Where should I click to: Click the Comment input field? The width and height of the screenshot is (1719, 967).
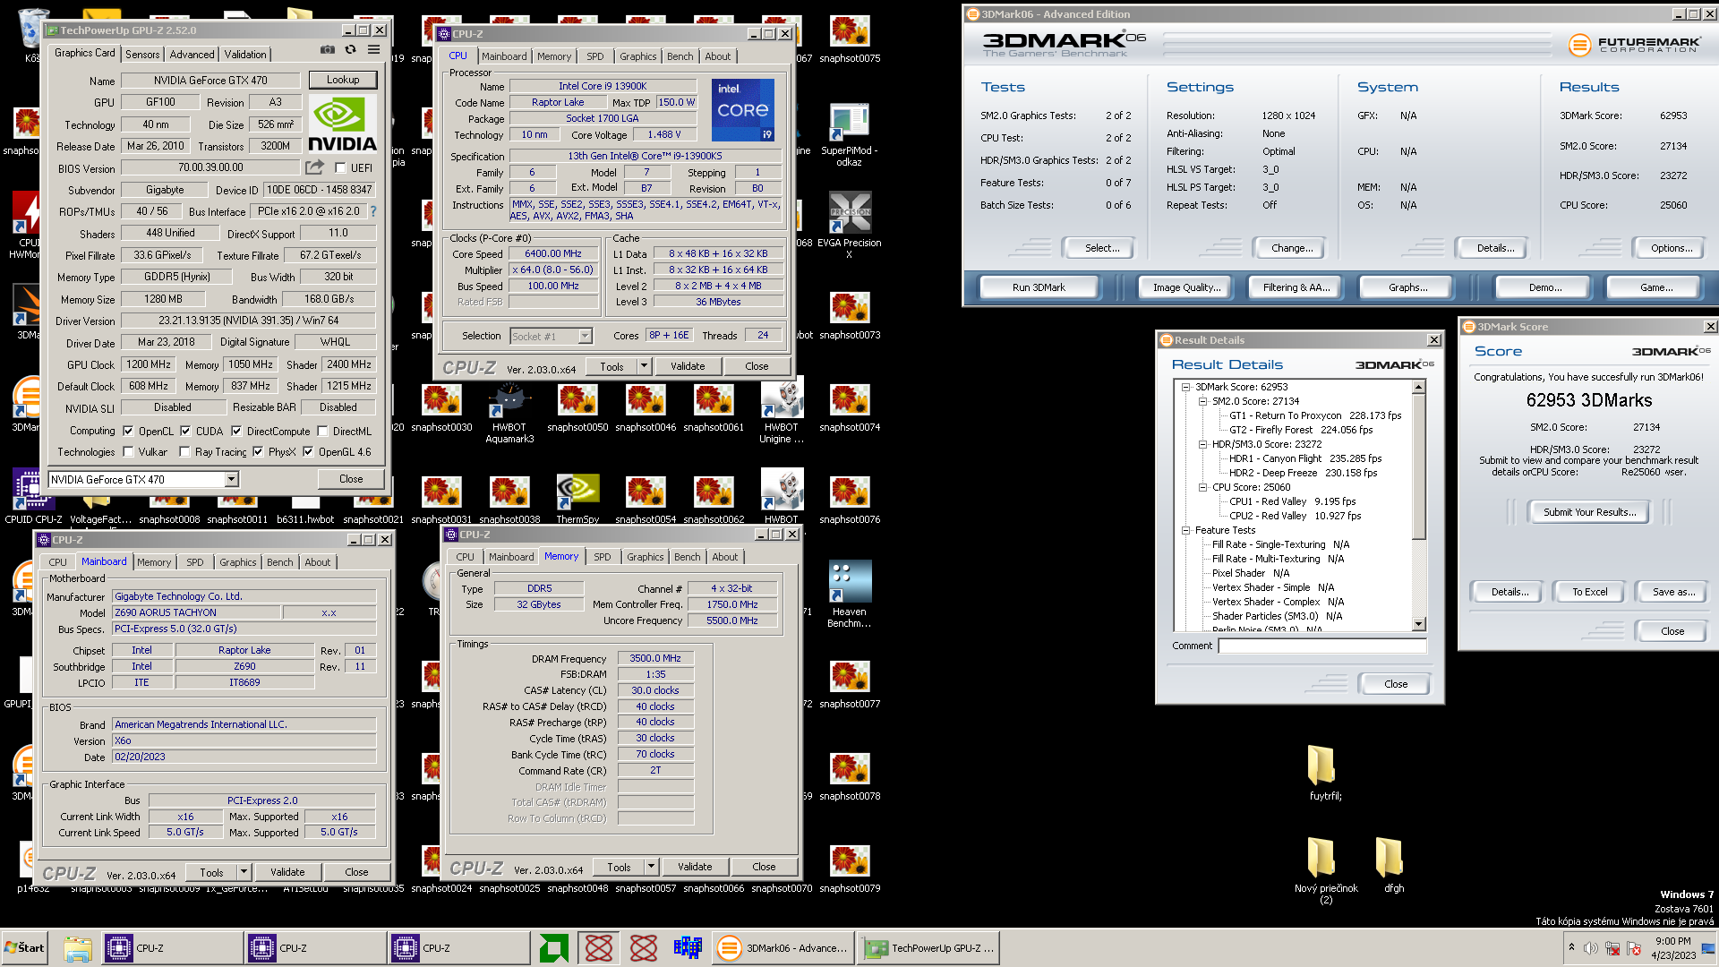1321,646
